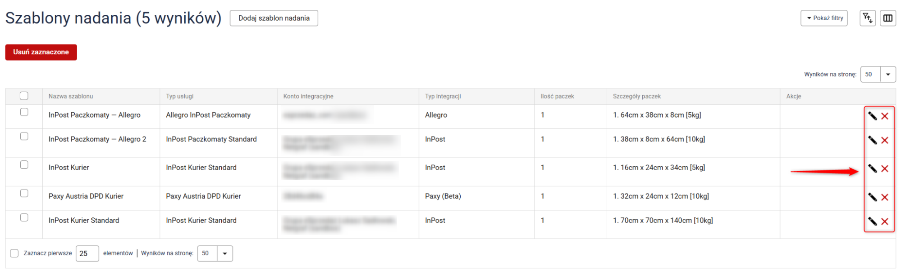This screenshot has height=274, width=901.
Task: Remove InPost Paczkomaty — Allegro with red X
Action: [885, 116]
